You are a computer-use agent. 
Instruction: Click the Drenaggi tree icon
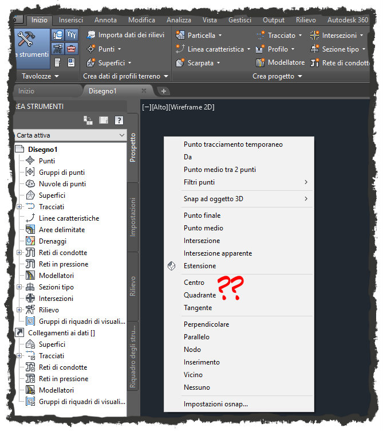click(30, 241)
